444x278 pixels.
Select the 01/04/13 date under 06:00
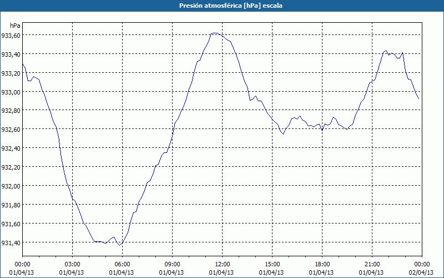[122, 272]
